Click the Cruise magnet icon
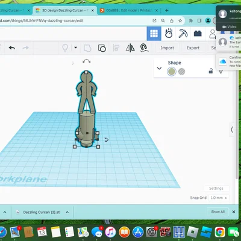 pos(144,48)
